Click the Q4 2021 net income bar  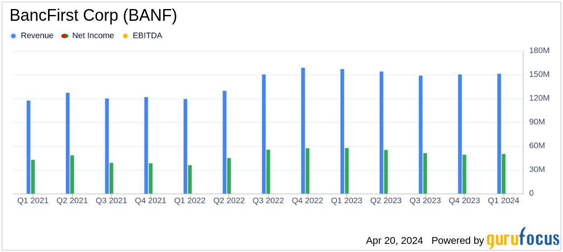(x=150, y=179)
